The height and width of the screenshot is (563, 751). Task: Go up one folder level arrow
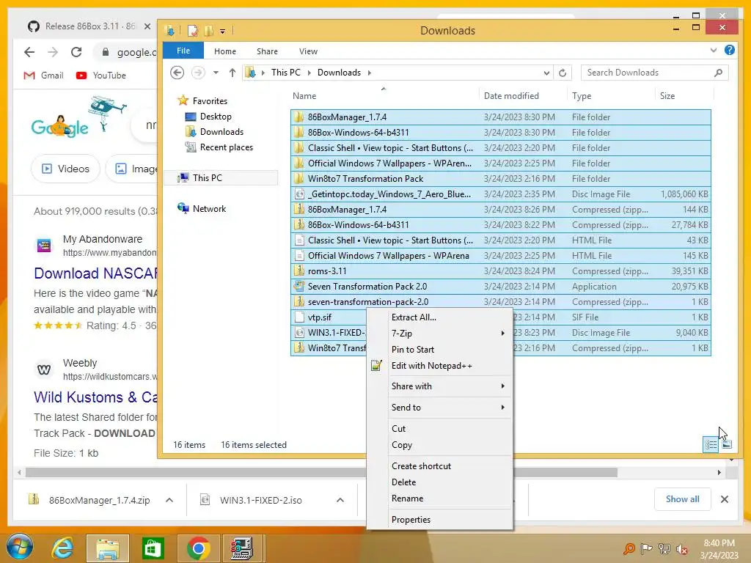click(x=232, y=73)
